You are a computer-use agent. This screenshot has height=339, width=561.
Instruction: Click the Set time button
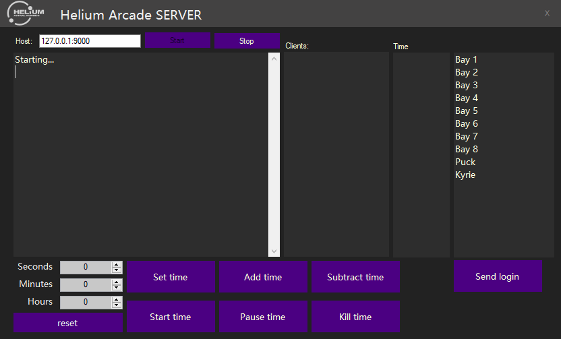coord(171,277)
